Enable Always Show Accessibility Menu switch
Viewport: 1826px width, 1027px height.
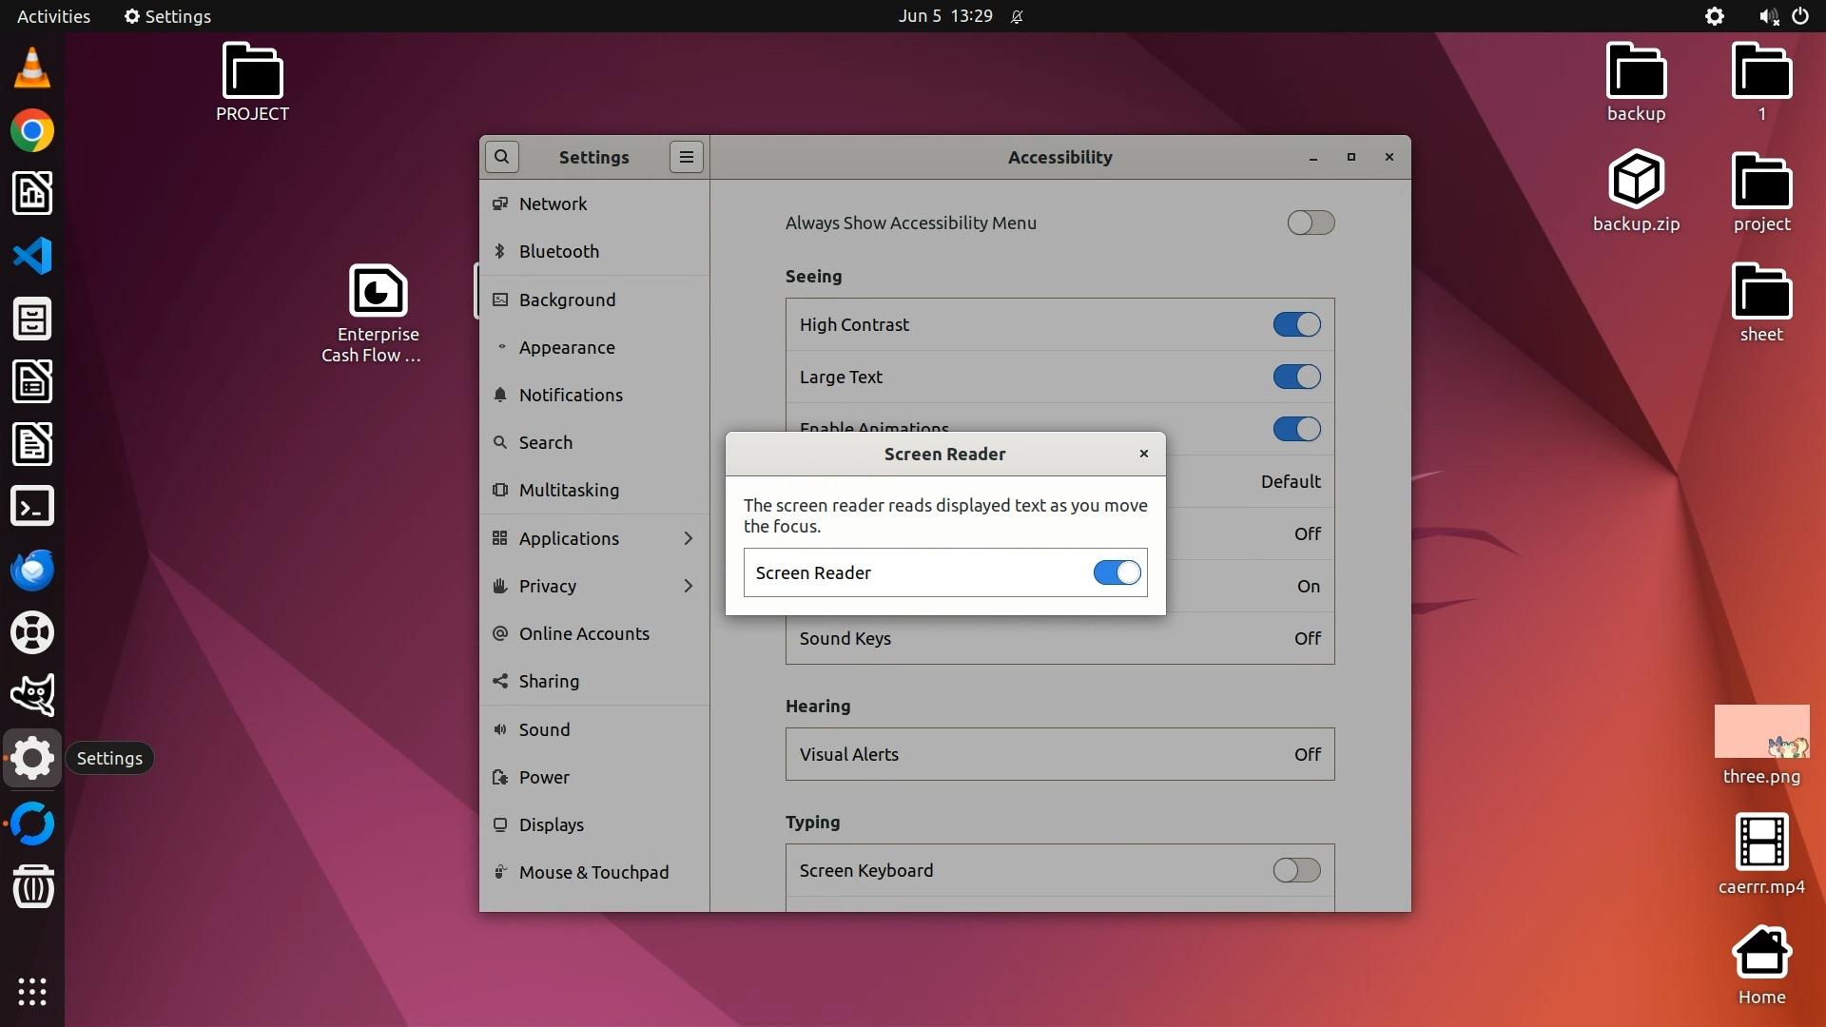click(x=1311, y=223)
